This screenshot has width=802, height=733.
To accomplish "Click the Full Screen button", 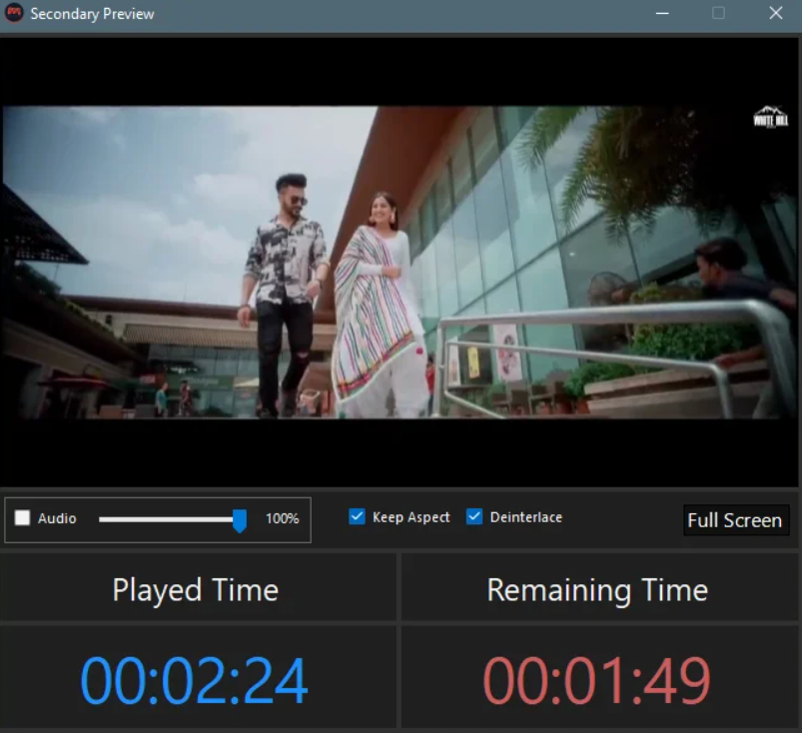I will (736, 519).
